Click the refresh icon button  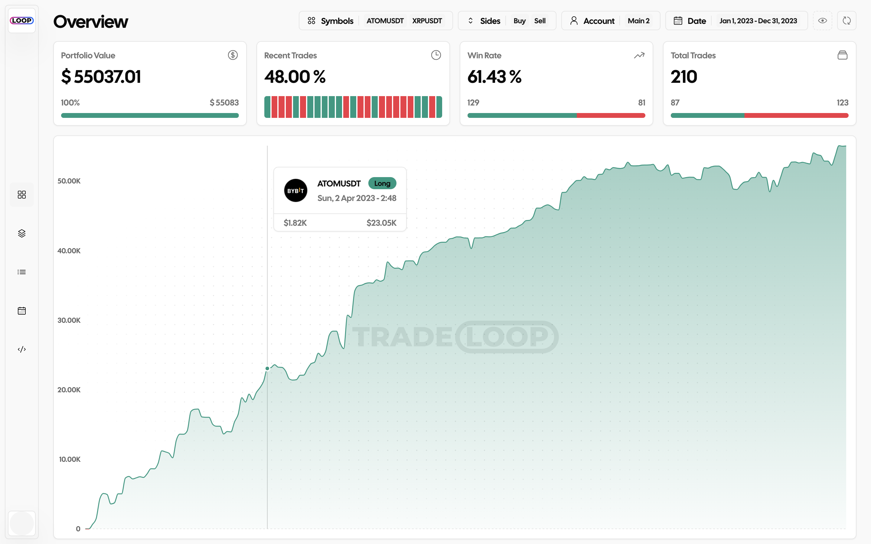click(847, 21)
